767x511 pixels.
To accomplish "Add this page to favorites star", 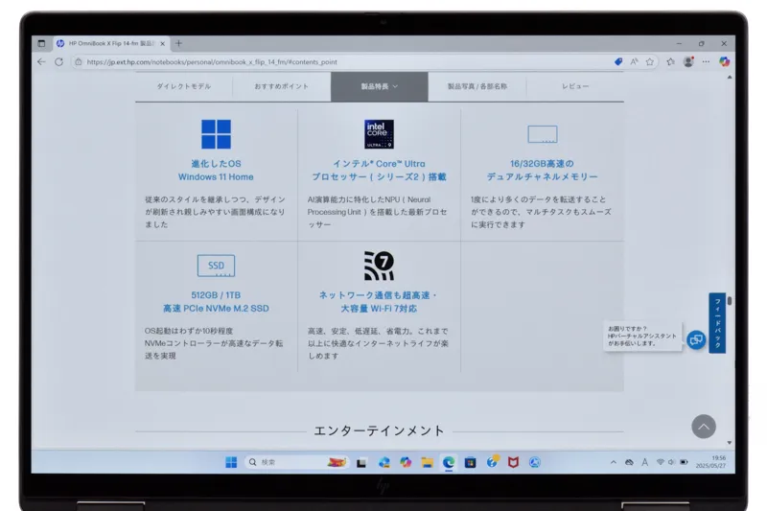I will (650, 61).
